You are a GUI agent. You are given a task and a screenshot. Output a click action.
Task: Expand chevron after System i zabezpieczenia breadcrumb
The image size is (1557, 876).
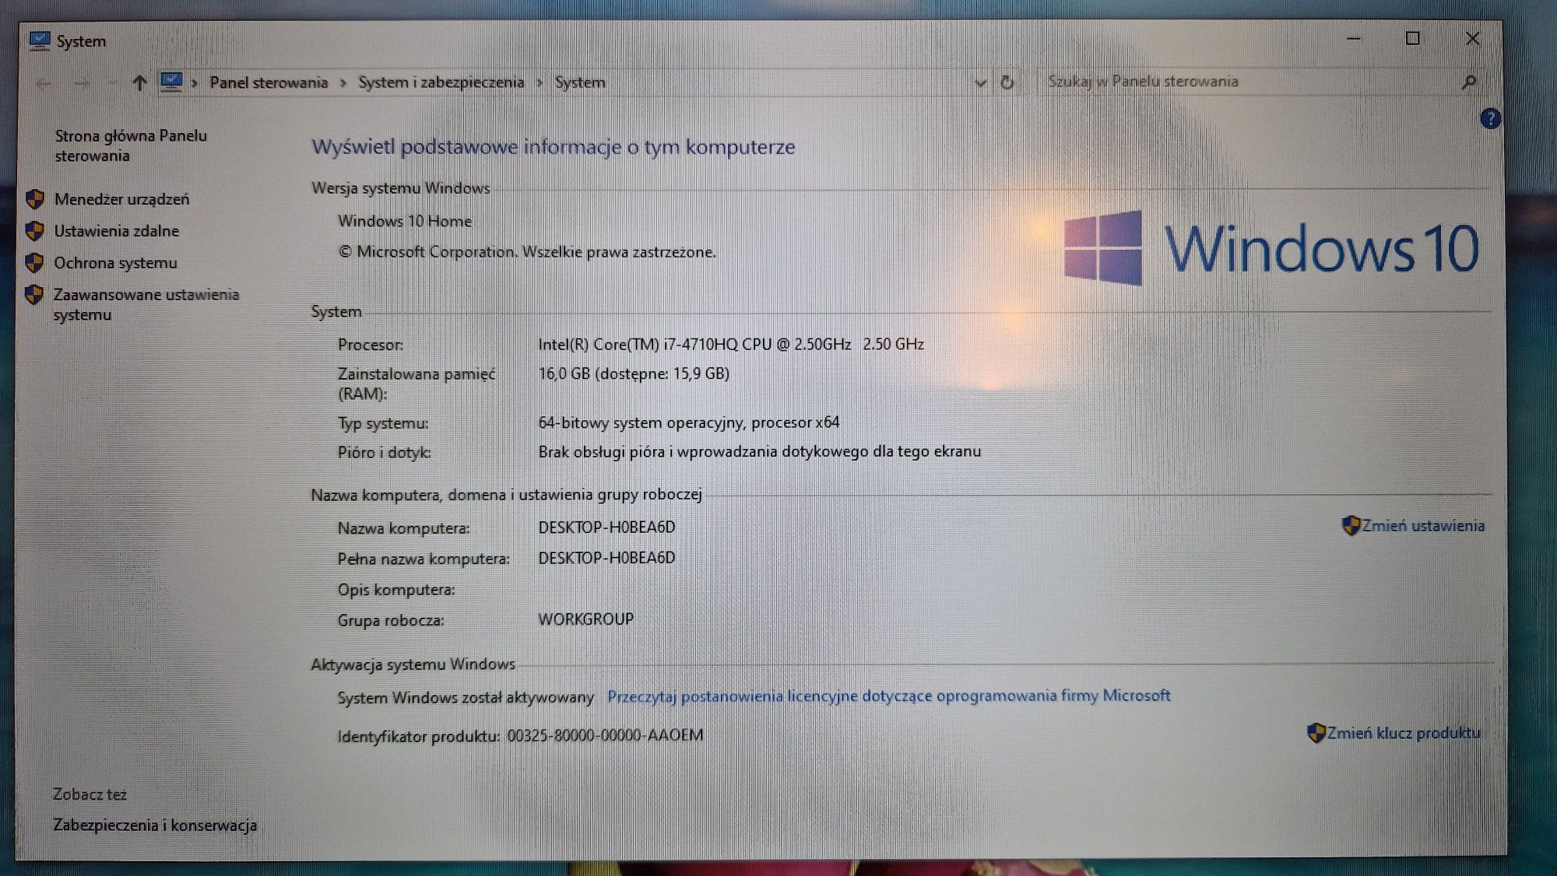click(540, 83)
